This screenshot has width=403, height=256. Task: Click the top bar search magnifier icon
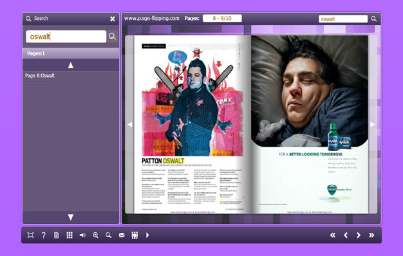(x=374, y=19)
